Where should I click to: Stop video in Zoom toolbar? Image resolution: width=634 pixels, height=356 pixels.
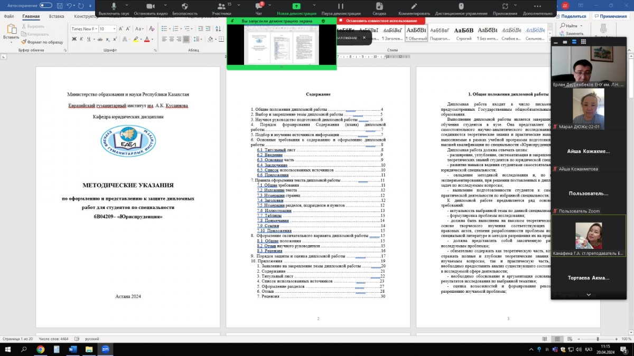click(x=151, y=7)
